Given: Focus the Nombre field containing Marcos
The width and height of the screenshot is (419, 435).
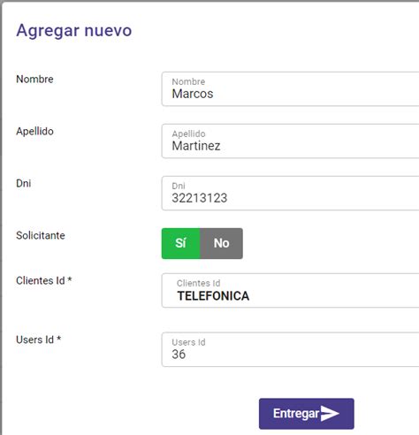Looking at the screenshot, I should click(290, 88).
